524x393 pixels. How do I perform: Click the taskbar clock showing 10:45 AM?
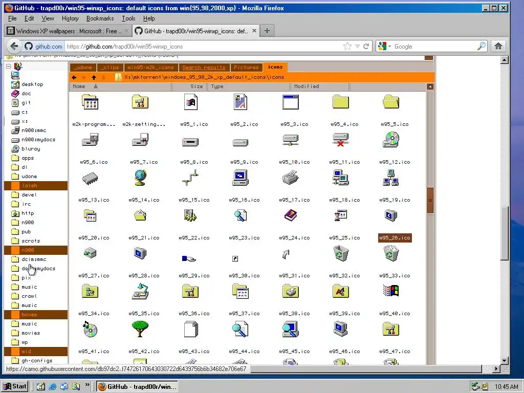(506, 387)
